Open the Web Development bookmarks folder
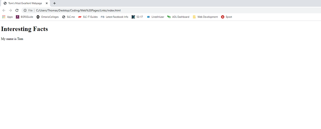Image resolution: width=321 pixels, height=129 pixels. point(205,17)
